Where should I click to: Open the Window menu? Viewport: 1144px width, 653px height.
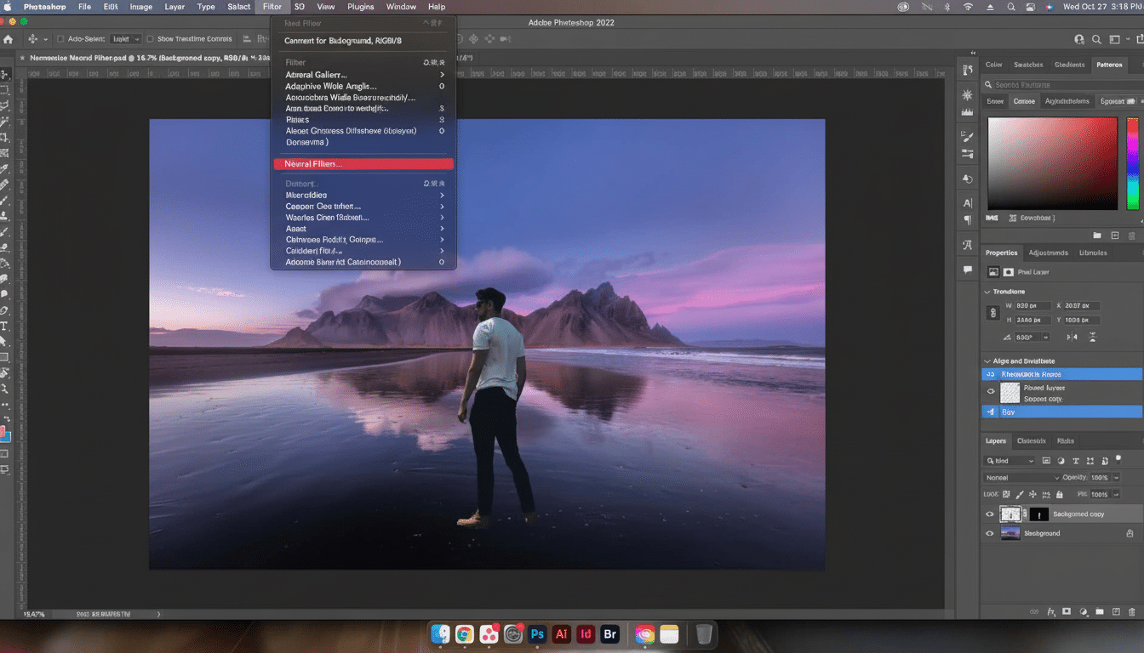coord(400,7)
